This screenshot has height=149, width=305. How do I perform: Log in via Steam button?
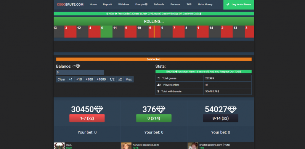click(239, 5)
